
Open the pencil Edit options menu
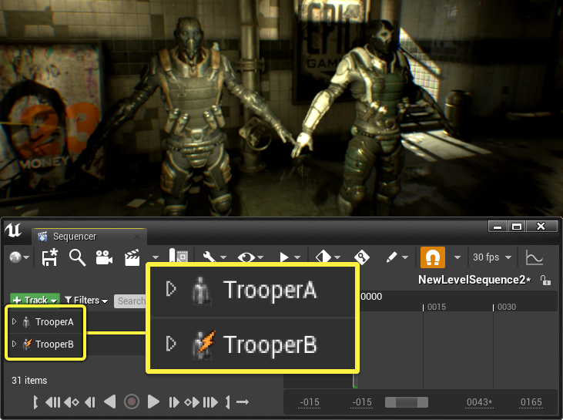tap(397, 257)
